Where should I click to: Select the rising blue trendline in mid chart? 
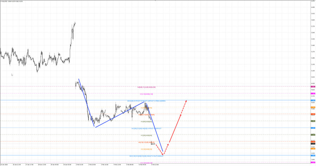pyautogui.click(x=119, y=115)
